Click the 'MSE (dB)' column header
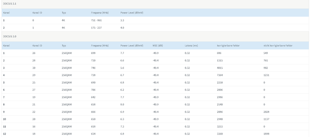Viewport: 310px width, 137px height. point(157,46)
